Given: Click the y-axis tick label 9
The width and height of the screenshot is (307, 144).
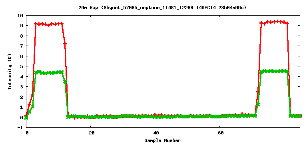Looking at the screenshot, I should (22, 26).
